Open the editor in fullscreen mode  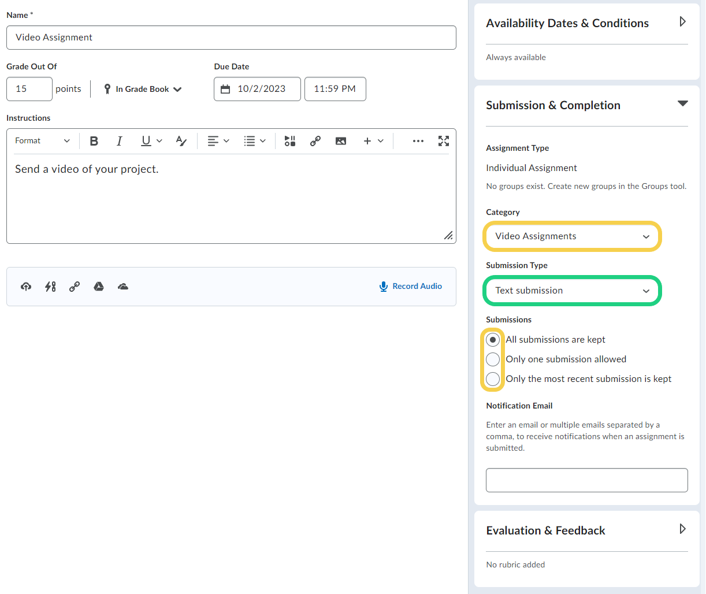444,141
